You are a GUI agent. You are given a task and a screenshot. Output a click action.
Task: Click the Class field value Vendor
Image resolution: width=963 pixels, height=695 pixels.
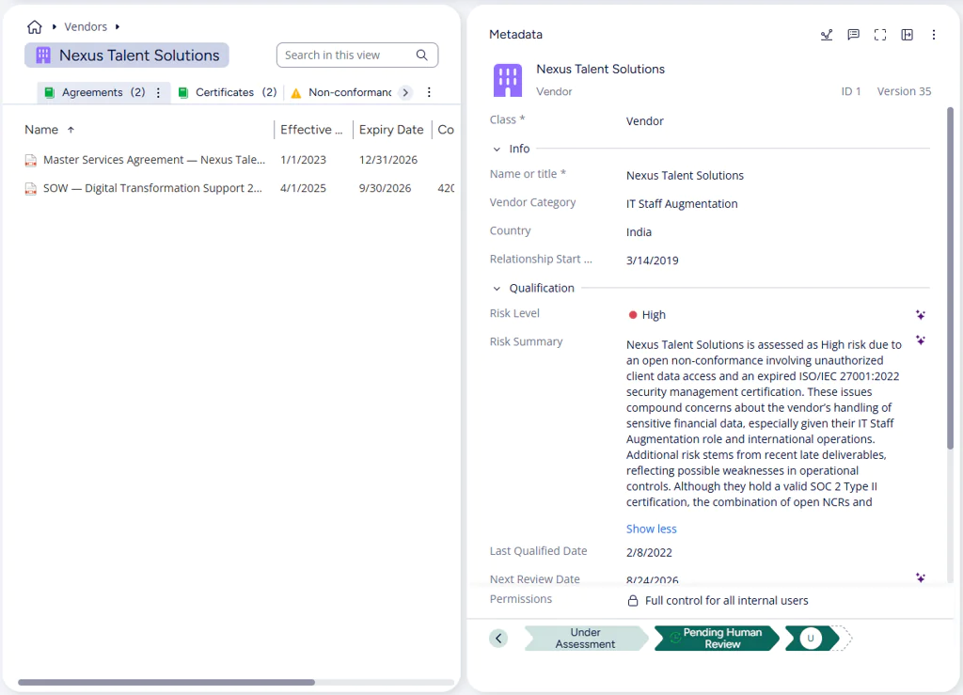[x=645, y=121]
